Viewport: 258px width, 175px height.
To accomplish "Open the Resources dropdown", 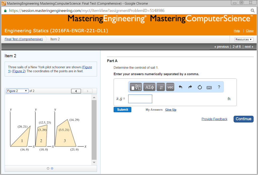I will click(x=243, y=39).
